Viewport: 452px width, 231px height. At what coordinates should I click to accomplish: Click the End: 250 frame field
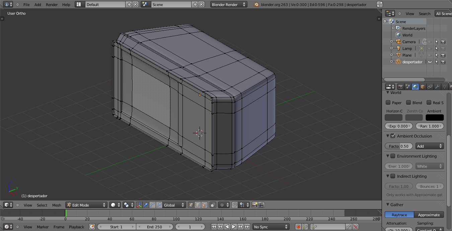coord(154,227)
